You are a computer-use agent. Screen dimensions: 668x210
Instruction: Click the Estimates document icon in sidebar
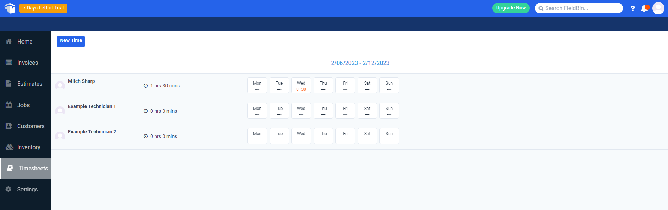tap(9, 84)
